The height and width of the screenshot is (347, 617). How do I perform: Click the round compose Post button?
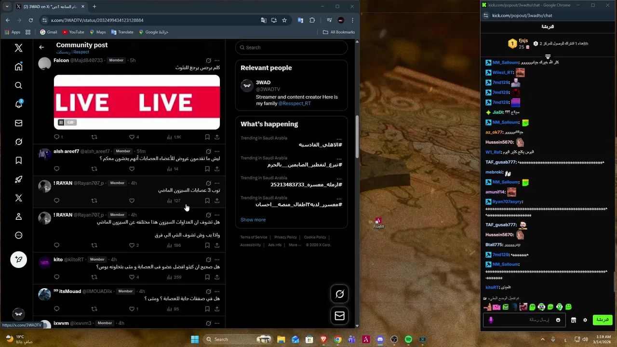[x=18, y=259]
